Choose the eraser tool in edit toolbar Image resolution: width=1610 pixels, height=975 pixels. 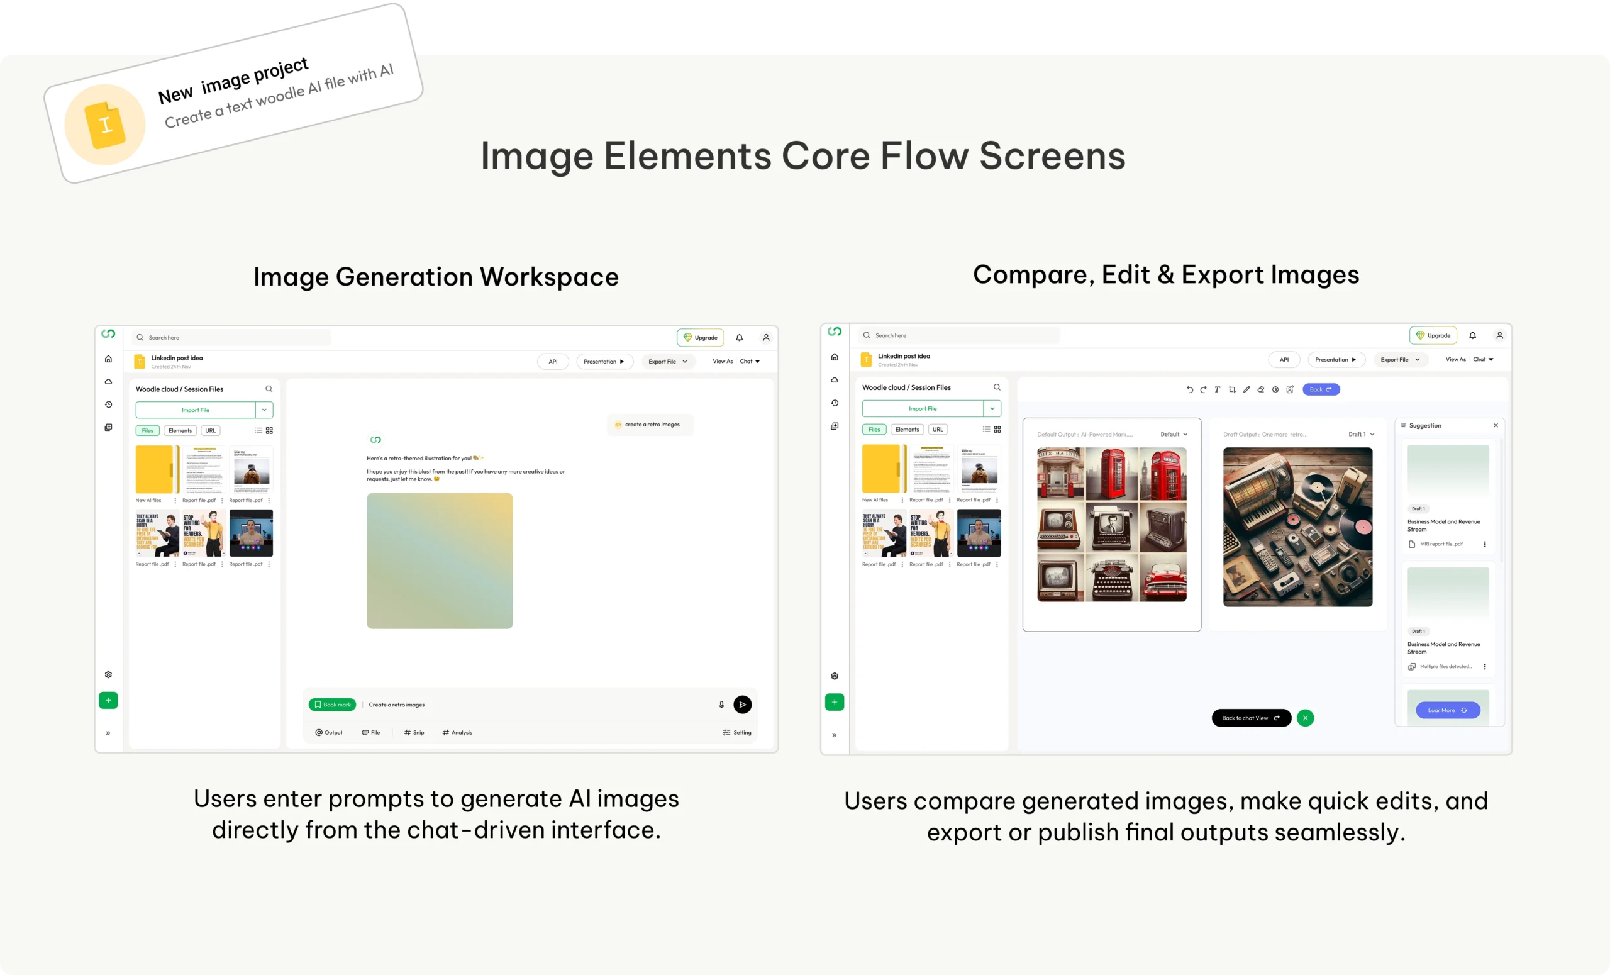pos(1261,389)
